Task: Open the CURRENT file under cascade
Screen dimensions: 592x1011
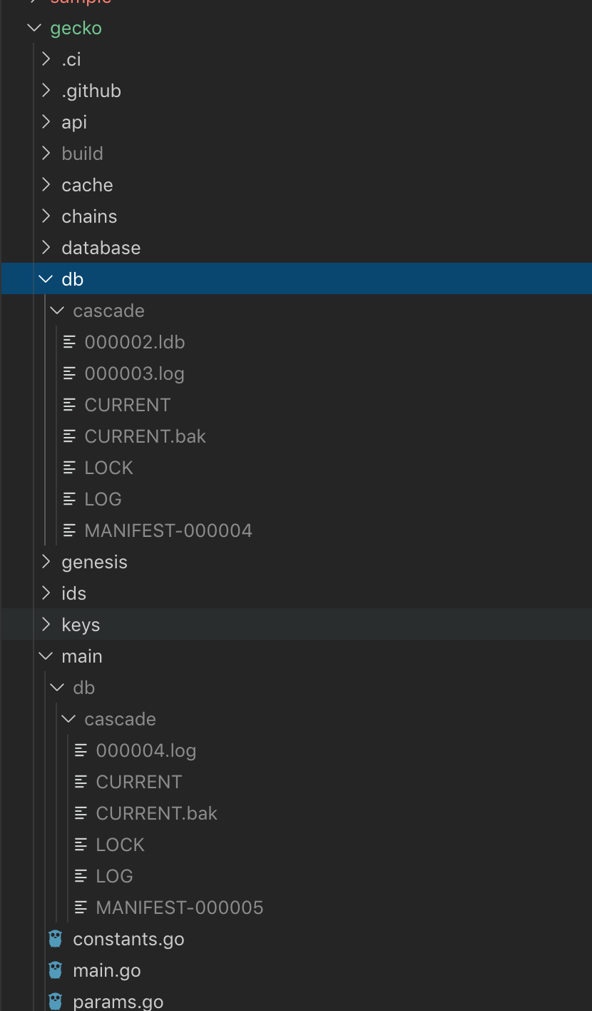Action: tap(127, 404)
